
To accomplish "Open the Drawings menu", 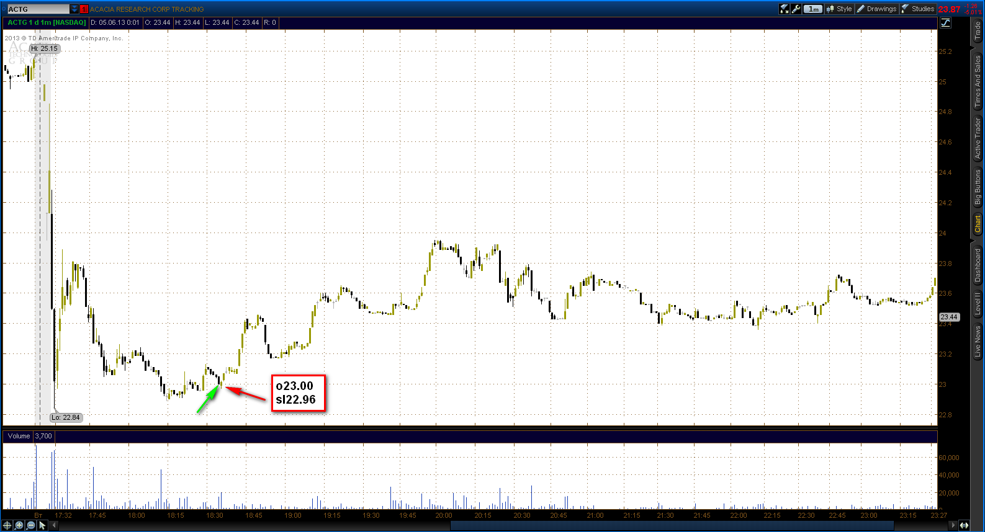I will pyautogui.click(x=876, y=9).
